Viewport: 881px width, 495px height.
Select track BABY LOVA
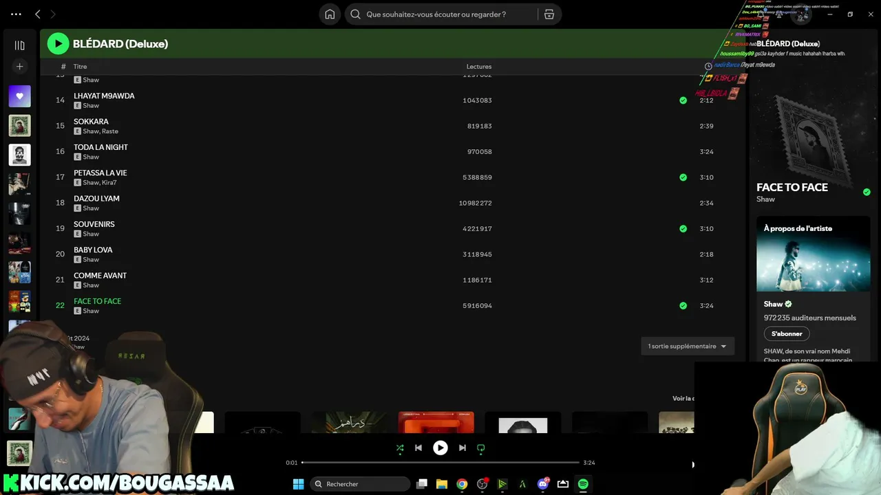pos(93,250)
